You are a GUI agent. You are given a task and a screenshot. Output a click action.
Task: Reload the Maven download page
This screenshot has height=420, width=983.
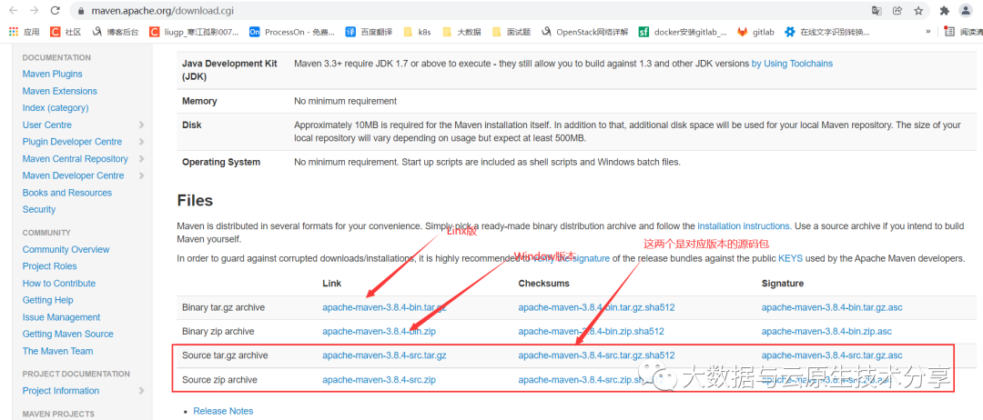coord(56,11)
